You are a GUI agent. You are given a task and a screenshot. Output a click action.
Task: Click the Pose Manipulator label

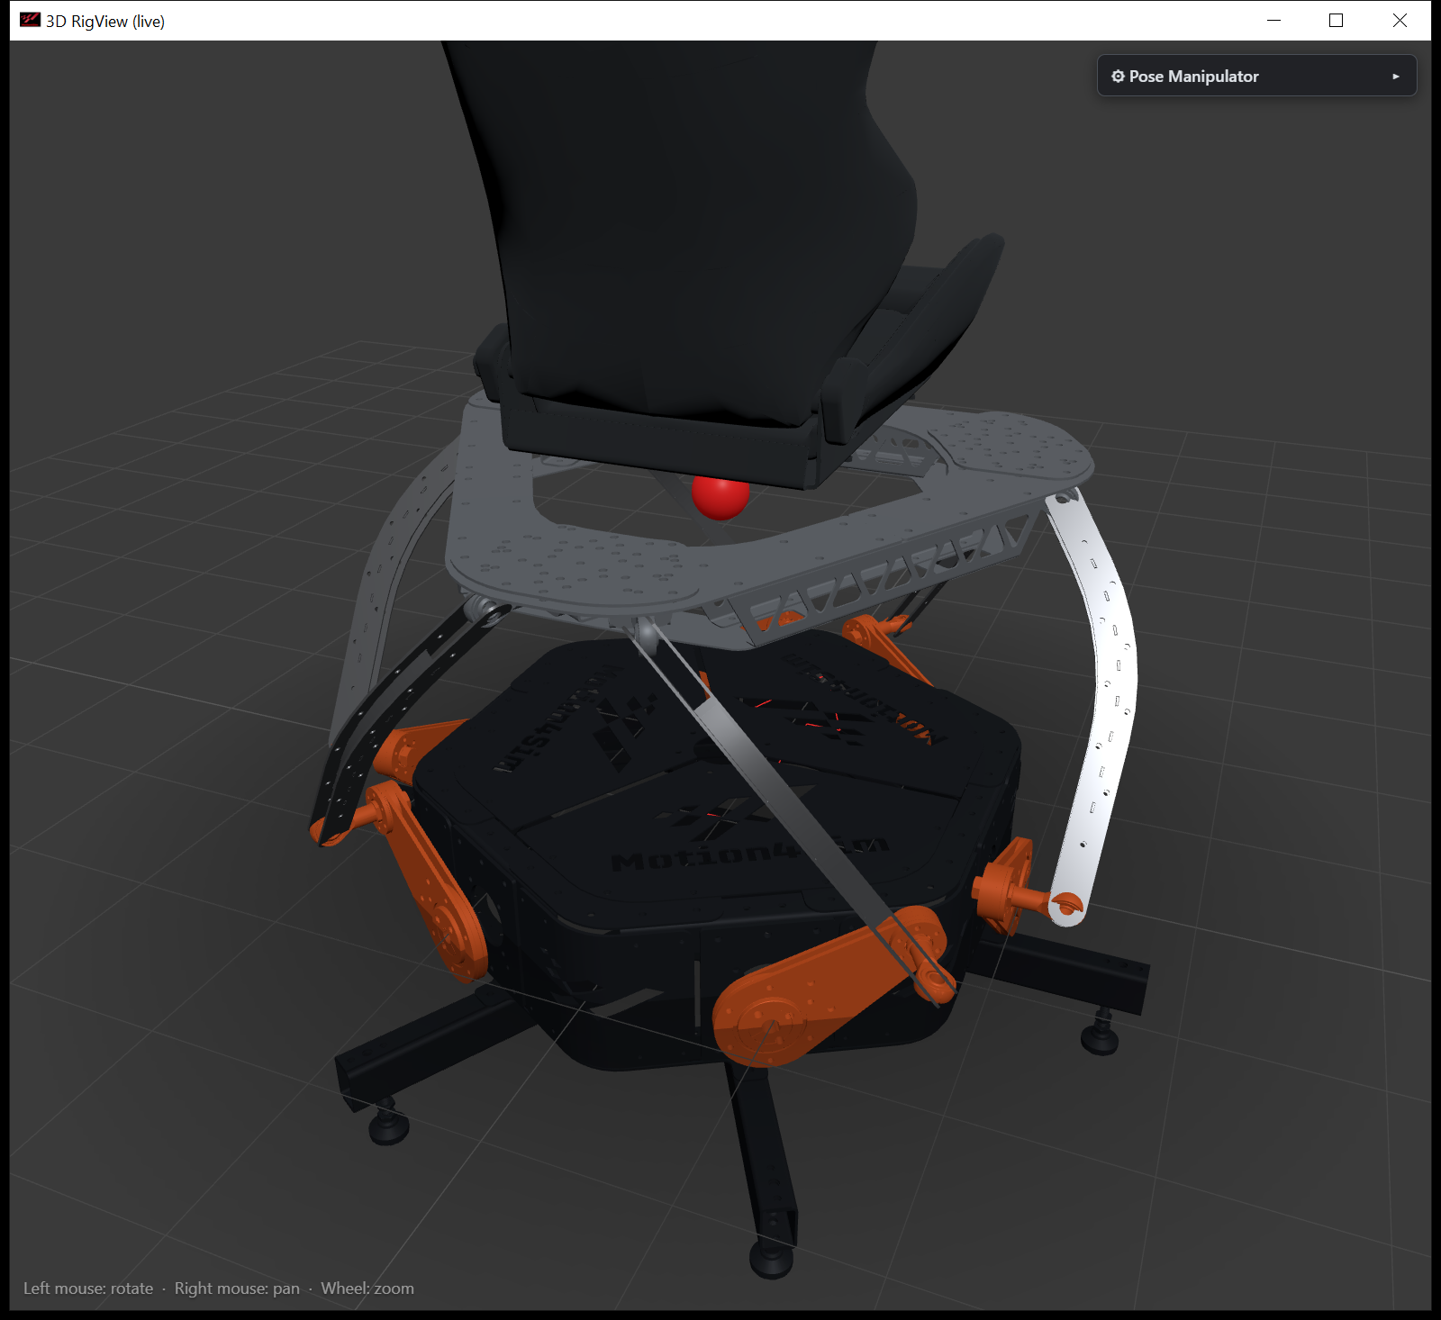[1193, 77]
